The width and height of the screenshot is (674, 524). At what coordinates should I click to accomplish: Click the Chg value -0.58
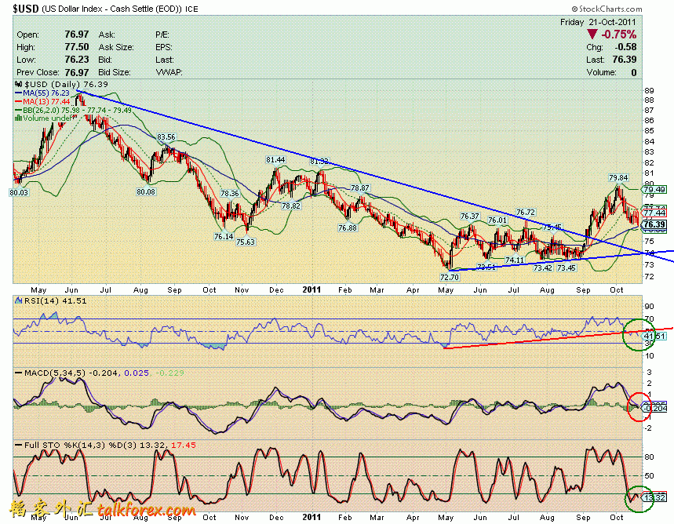click(625, 47)
